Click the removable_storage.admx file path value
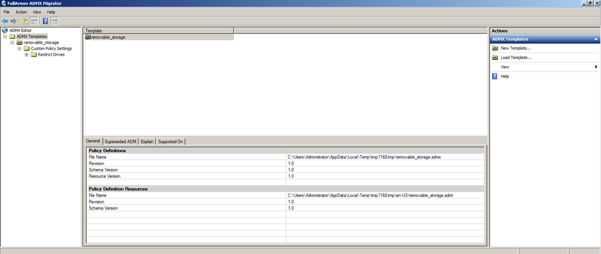Viewport: 601px width, 254px height. point(365,157)
